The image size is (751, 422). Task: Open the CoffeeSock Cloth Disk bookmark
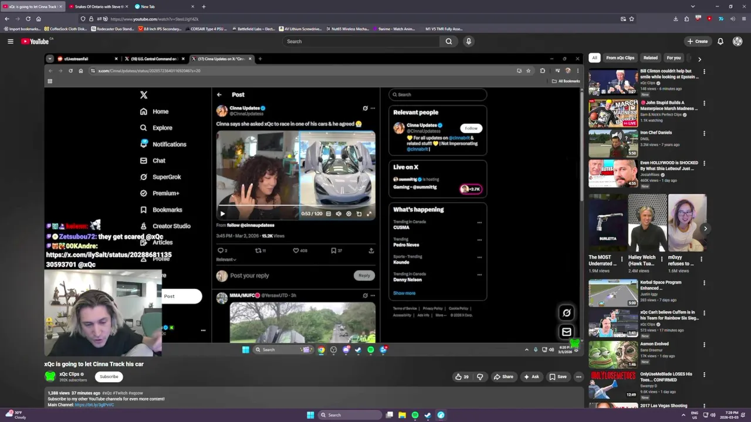coord(65,29)
